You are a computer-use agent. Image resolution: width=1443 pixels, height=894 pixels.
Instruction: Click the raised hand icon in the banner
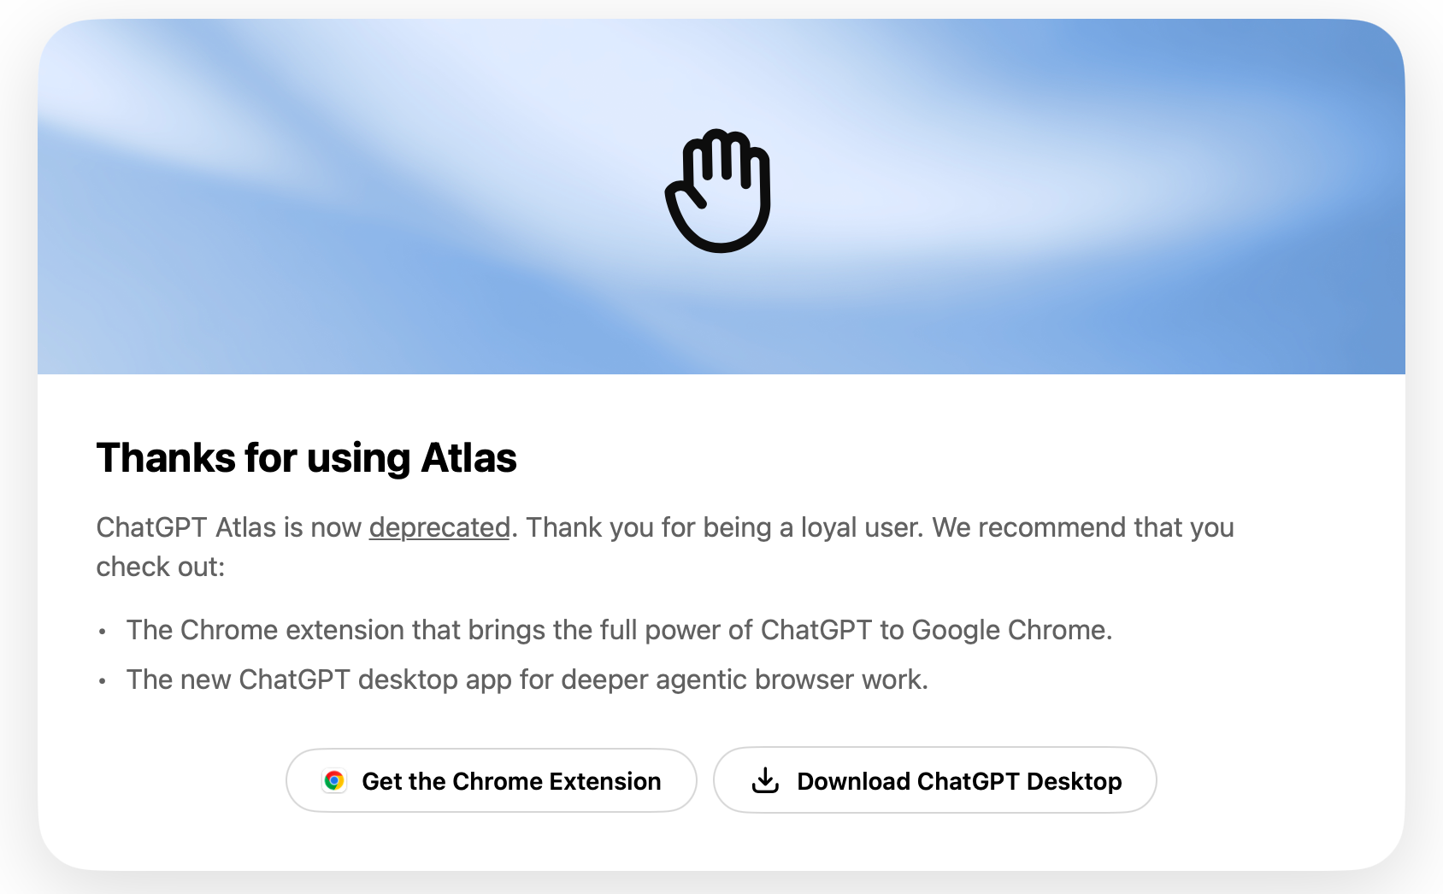tap(719, 191)
